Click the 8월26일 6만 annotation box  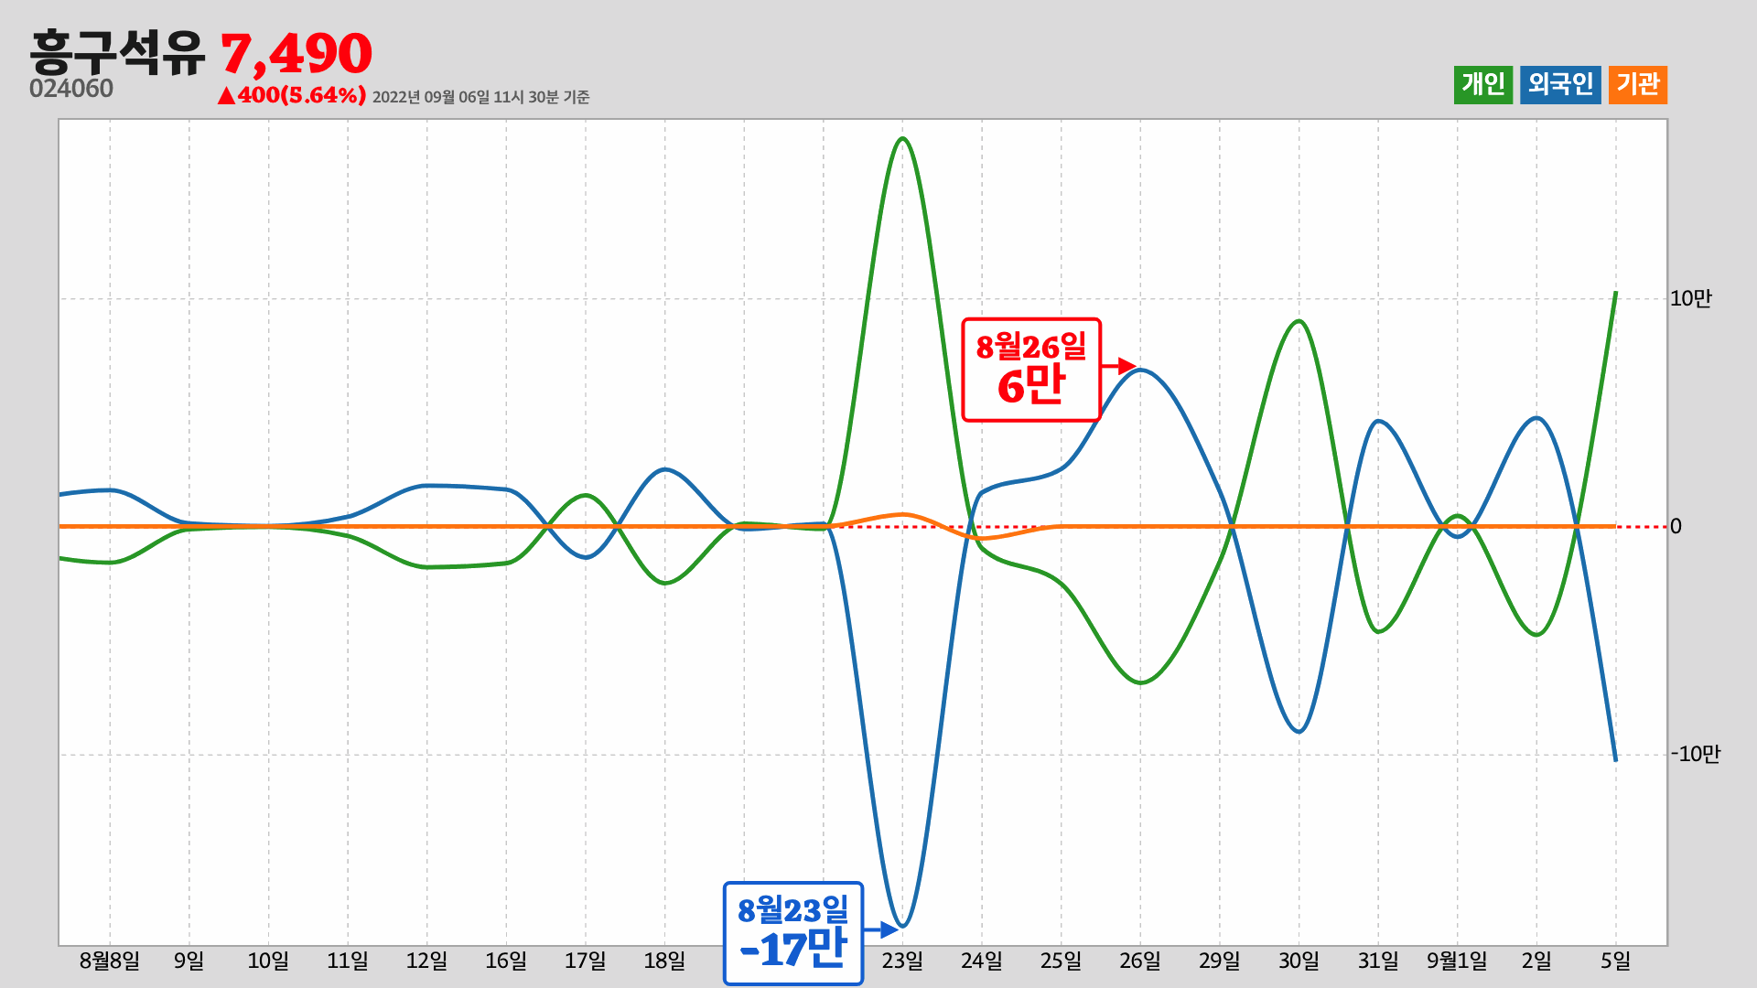click(x=1031, y=370)
